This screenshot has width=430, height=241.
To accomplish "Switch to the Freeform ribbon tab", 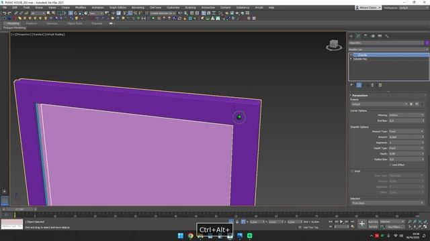I will (32, 23).
